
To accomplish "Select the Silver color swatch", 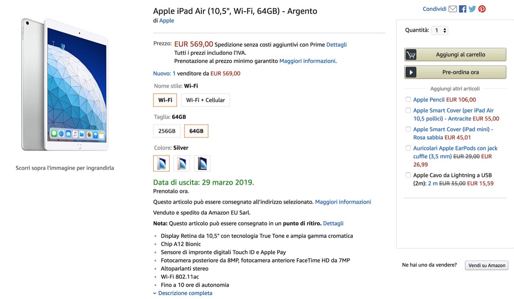I will coord(161,163).
